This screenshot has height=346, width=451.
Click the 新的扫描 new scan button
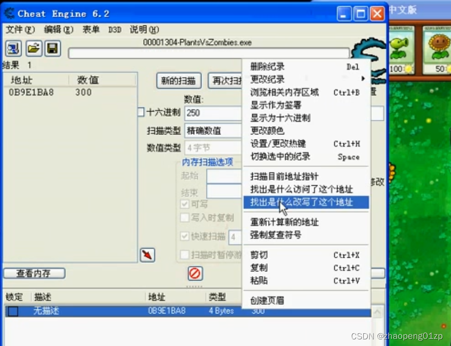[179, 81]
